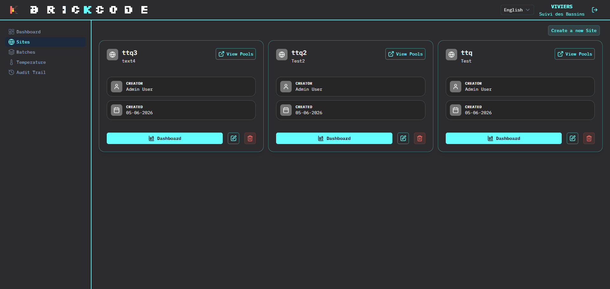Open Dashboard for the ttq2 site
The height and width of the screenshot is (289, 610).
[x=334, y=138]
